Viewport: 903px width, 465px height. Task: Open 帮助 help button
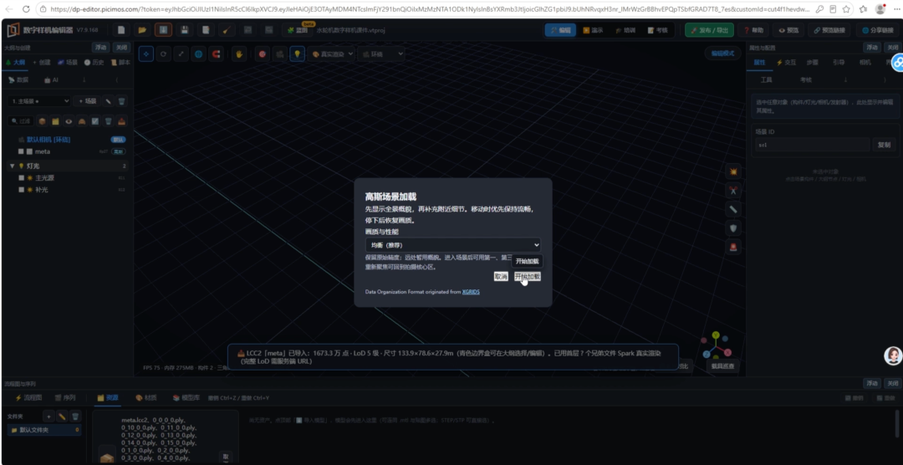pos(754,30)
